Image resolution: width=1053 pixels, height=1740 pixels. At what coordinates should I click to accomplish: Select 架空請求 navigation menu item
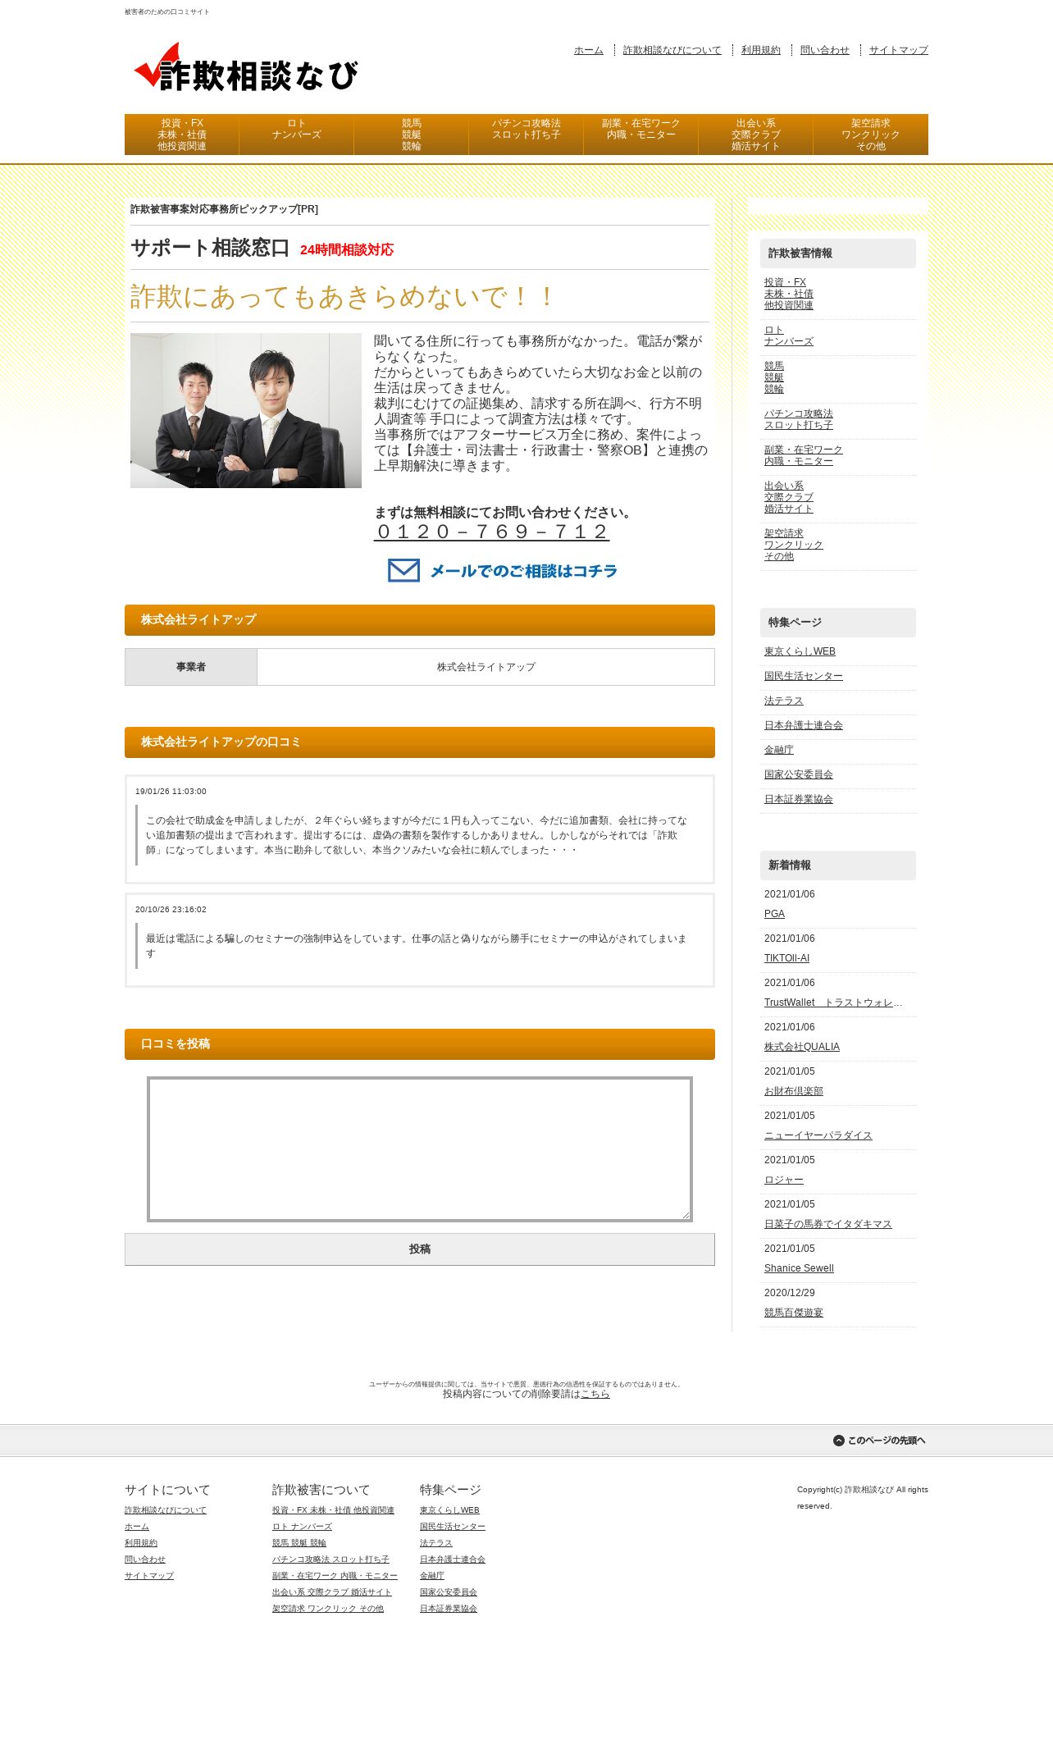point(871,135)
